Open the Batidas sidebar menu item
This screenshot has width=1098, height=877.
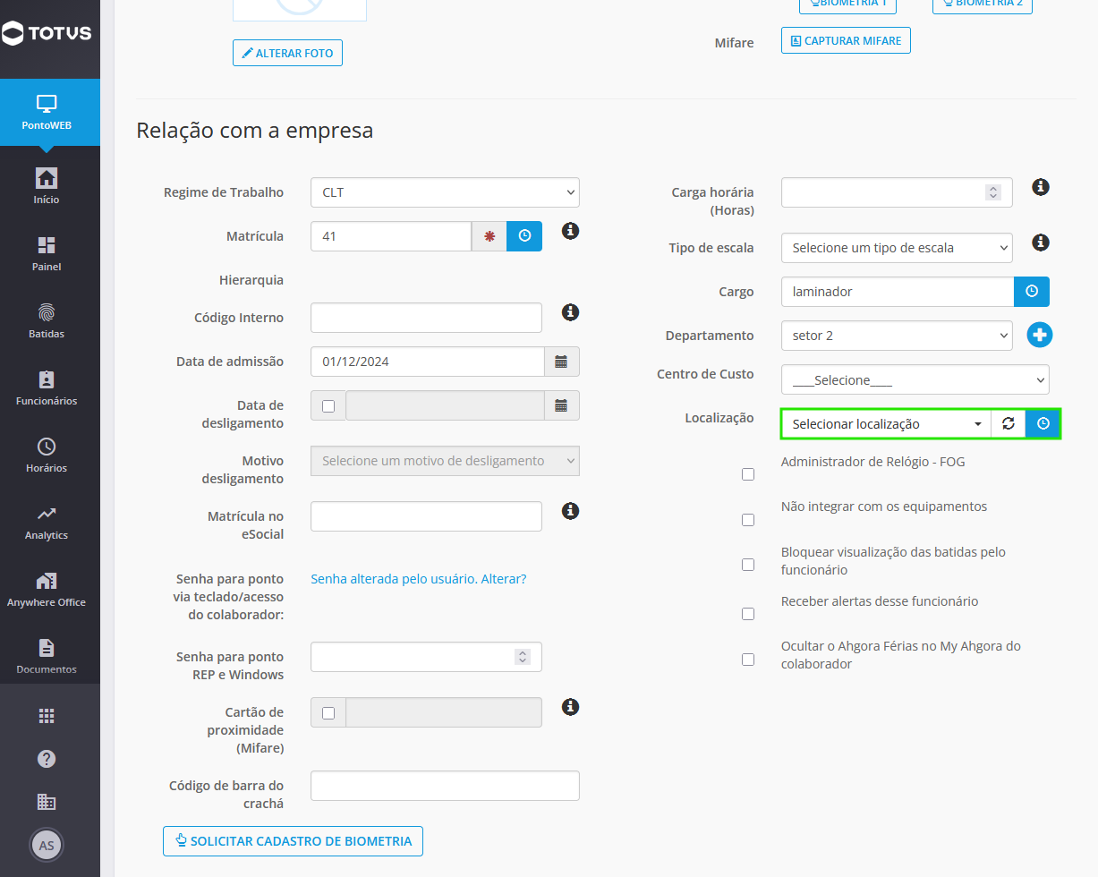point(47,320)
